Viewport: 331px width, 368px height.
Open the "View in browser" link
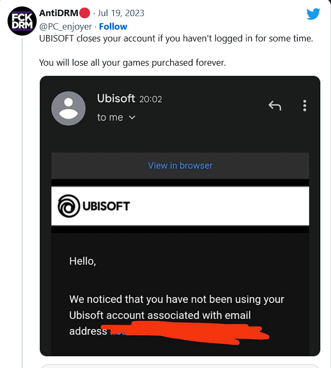pos(180,165)
